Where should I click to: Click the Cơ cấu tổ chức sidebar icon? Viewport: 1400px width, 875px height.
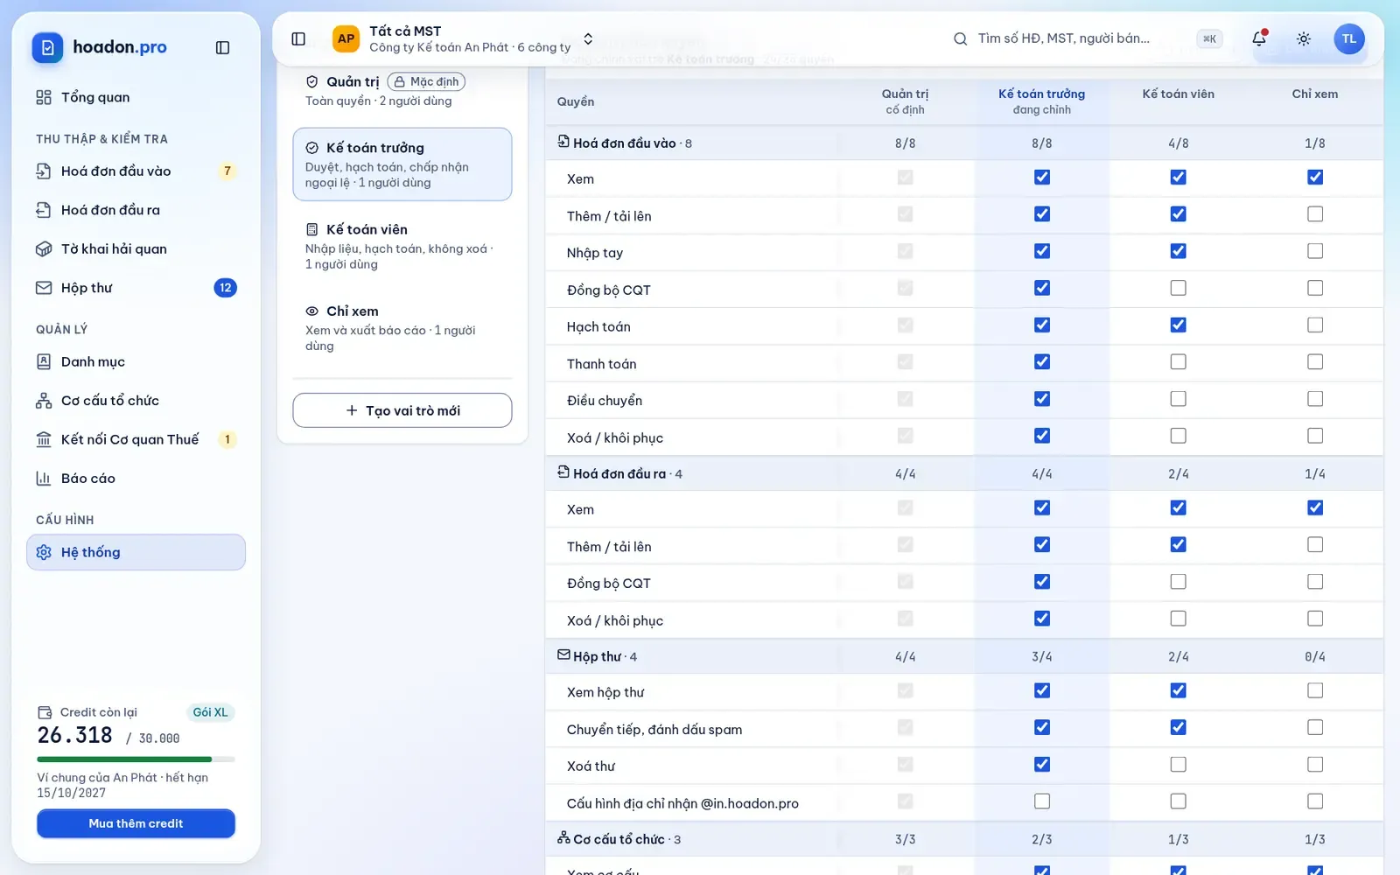pyautogui.click(x=44, y=401)
